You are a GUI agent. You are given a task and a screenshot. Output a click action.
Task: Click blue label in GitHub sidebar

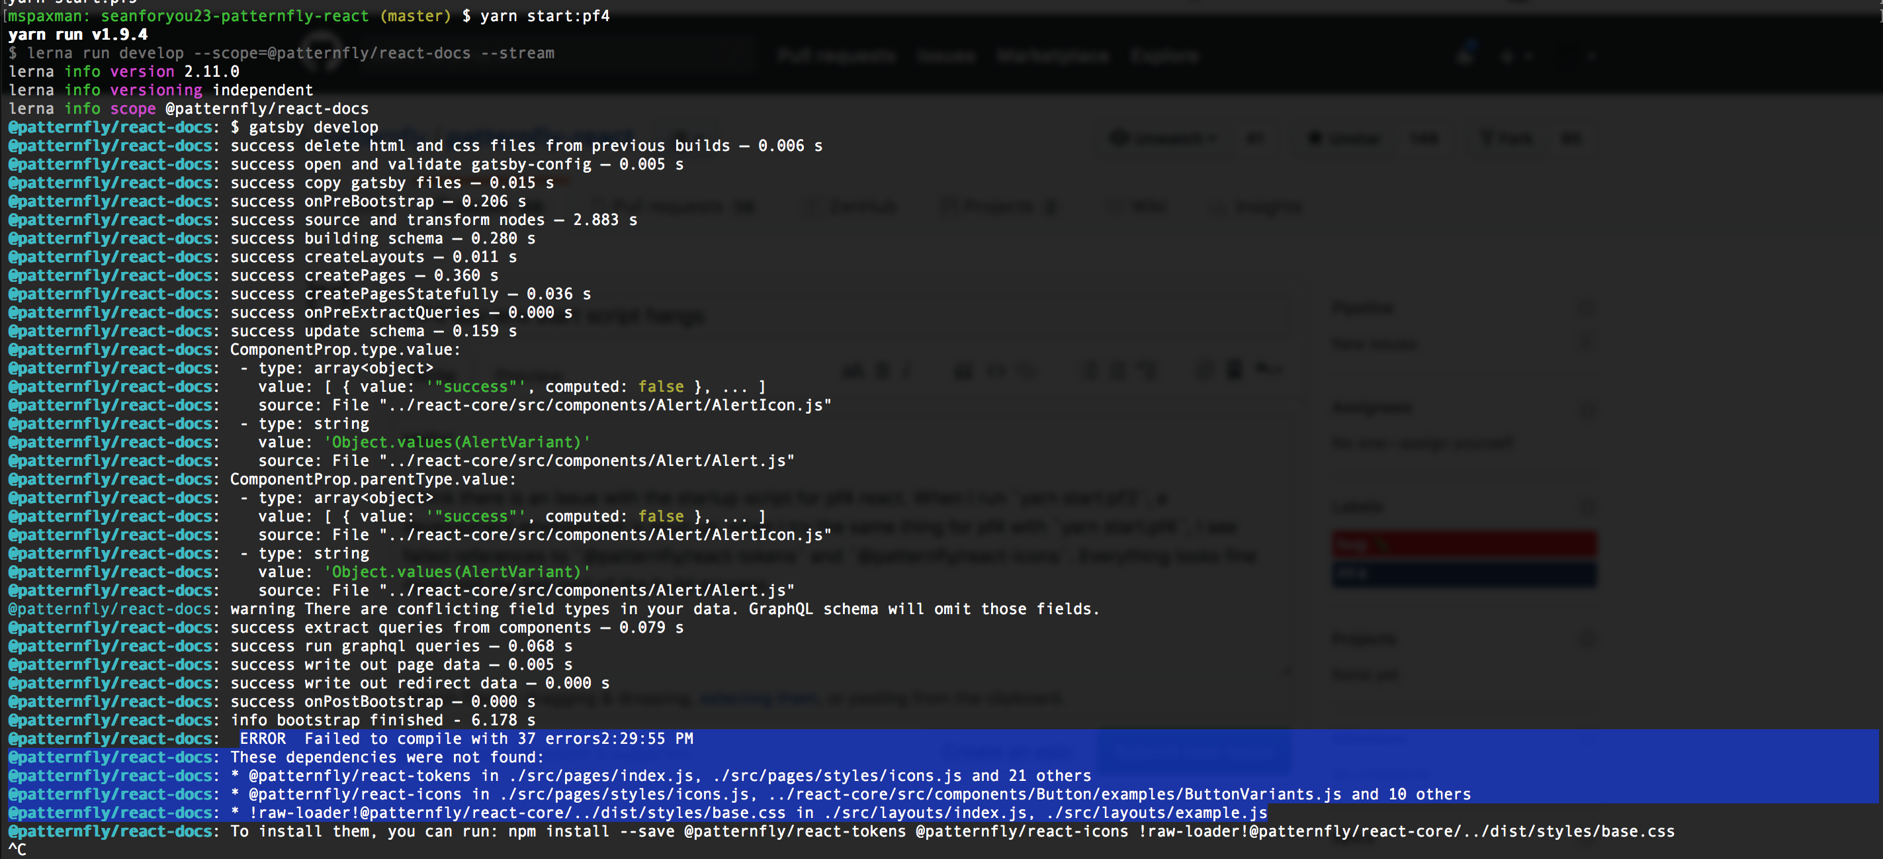coord(1464,574)
